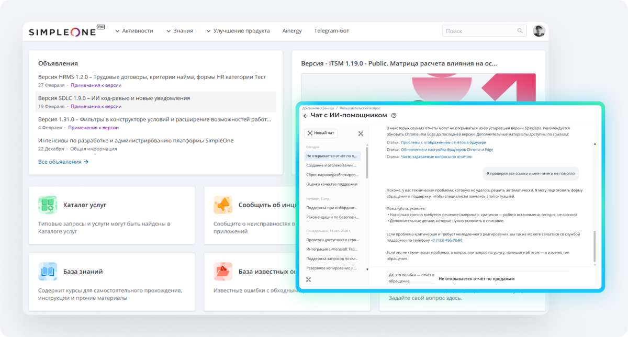The height and width of the screenshot is (337, 628).
Task: Click the icon at chat sidebar bottom
Action: (x=308, y=279)
